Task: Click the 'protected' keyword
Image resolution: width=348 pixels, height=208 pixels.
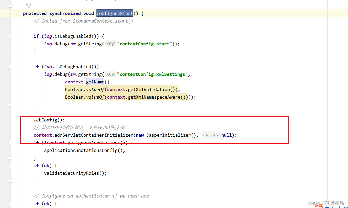Action: tap(35, 13)
